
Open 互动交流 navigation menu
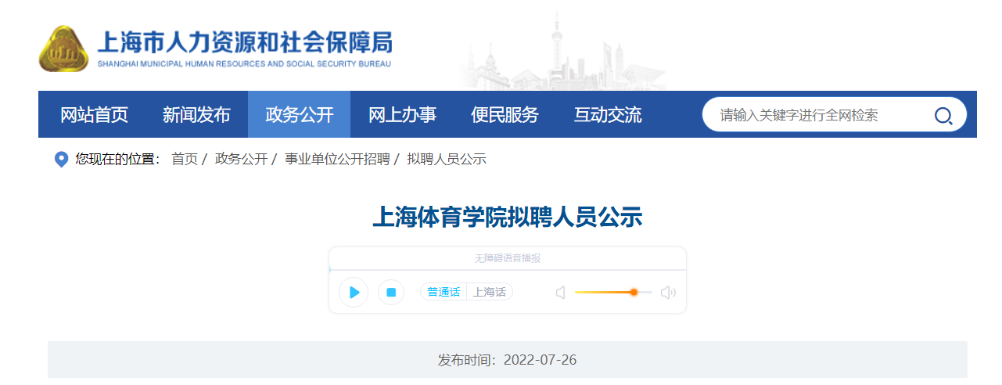click(608, 114)
